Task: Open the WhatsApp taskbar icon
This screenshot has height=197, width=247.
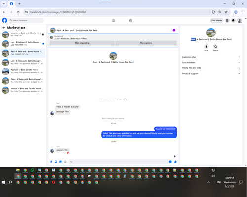Action: coord(32,170)
